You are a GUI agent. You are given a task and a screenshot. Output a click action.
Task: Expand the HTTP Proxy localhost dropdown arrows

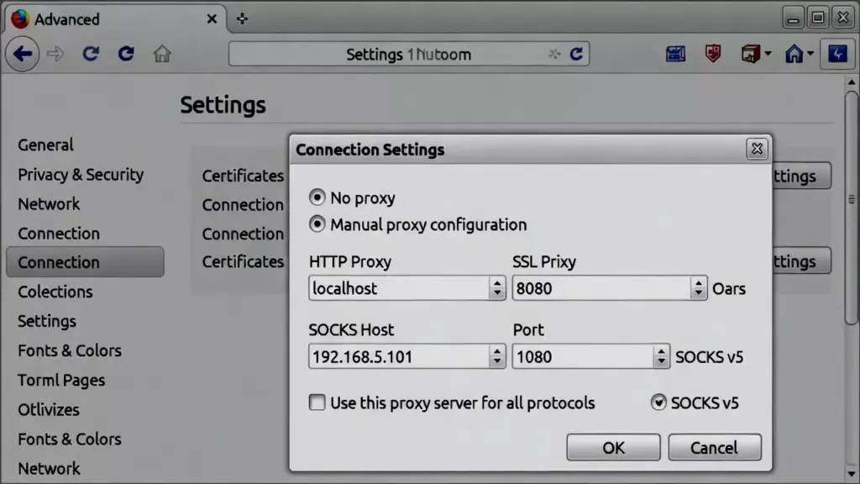496,288
